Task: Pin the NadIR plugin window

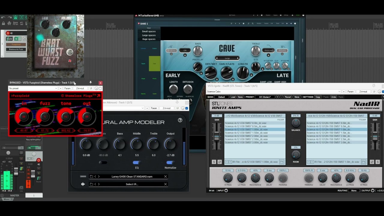Action: [374, 86]
